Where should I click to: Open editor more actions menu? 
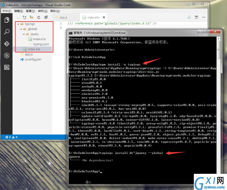[x=204, y=17]
